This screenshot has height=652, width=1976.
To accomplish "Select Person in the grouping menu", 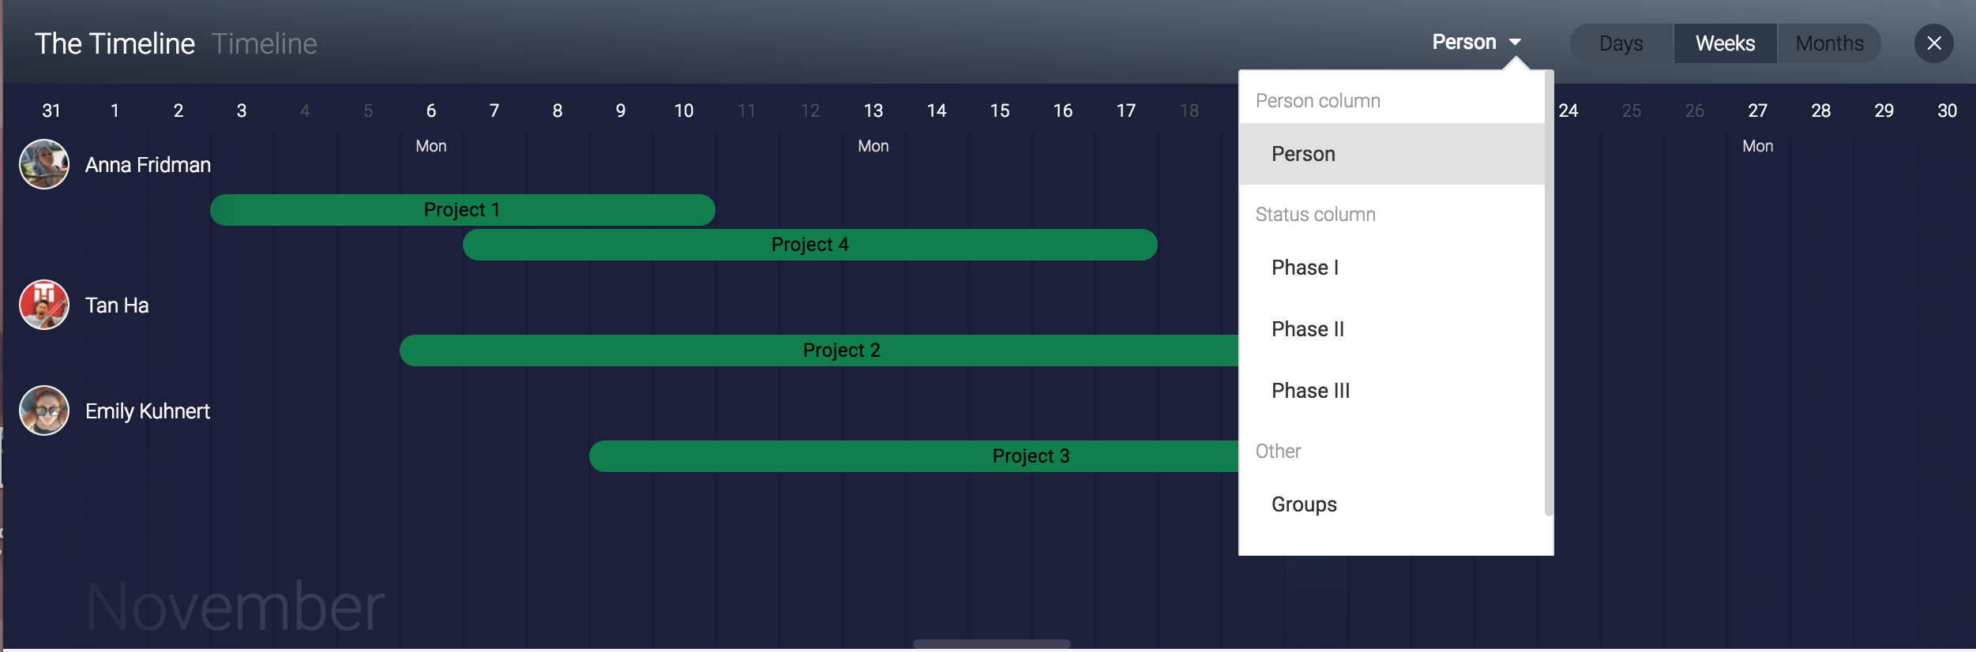I will [x=1392, y=154].
